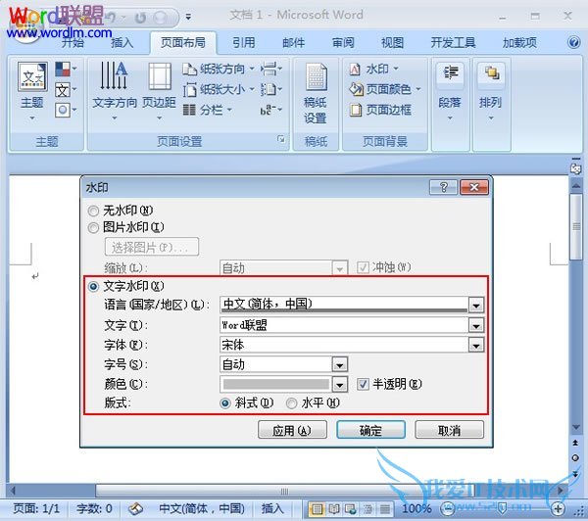Open Watermark (水印) ribbon menu
The height and width of the screenshot is (521, 588).
[x=374, y=69]
